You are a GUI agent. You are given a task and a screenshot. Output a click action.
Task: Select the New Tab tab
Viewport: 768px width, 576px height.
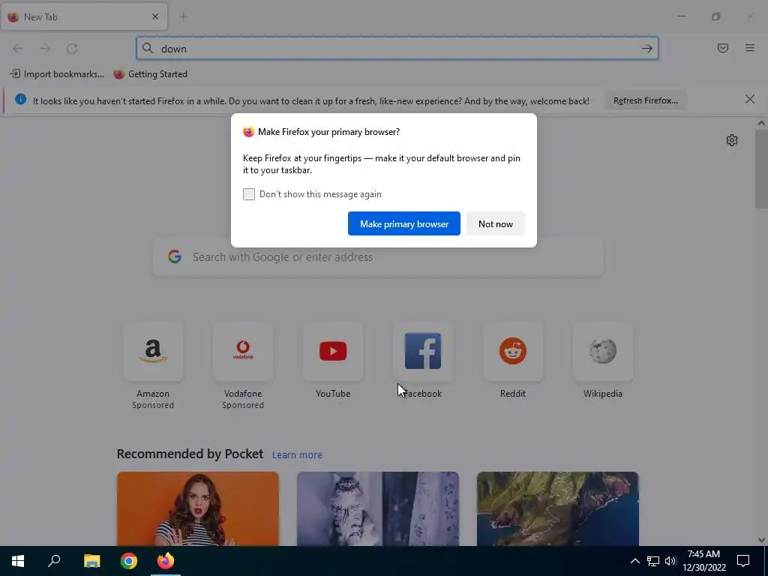[84, 16]
